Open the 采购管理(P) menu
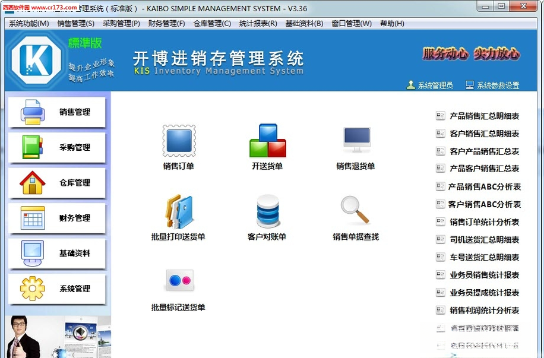This screenshot has width=544, height=358. coord(121,23)
